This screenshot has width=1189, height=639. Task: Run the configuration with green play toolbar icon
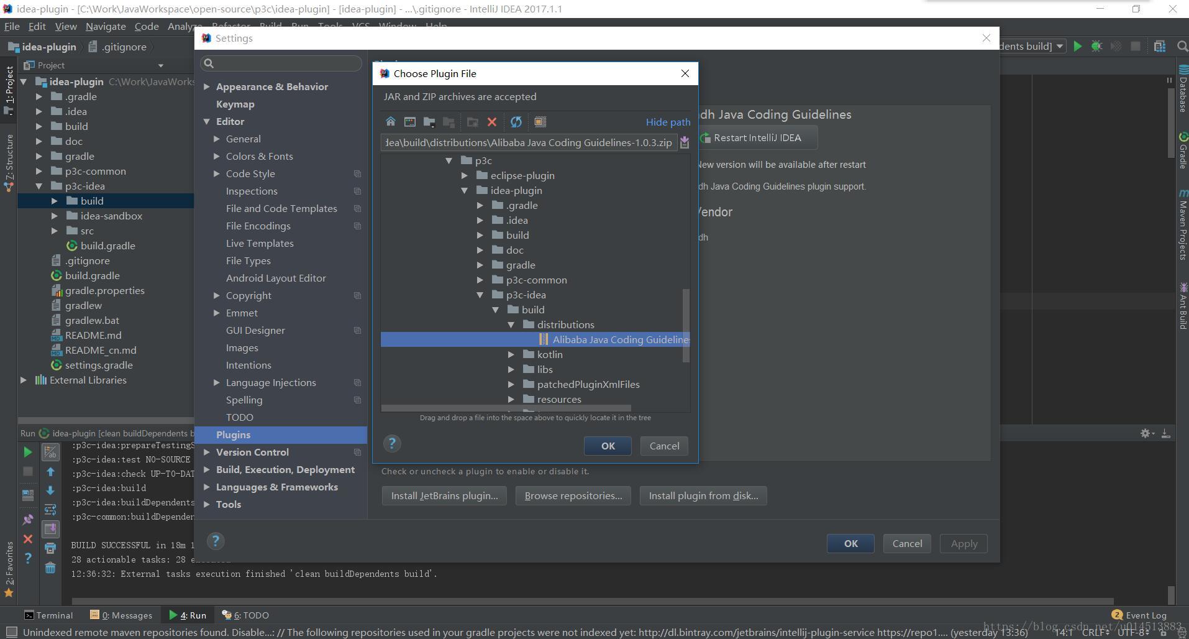pos(1078,46)
